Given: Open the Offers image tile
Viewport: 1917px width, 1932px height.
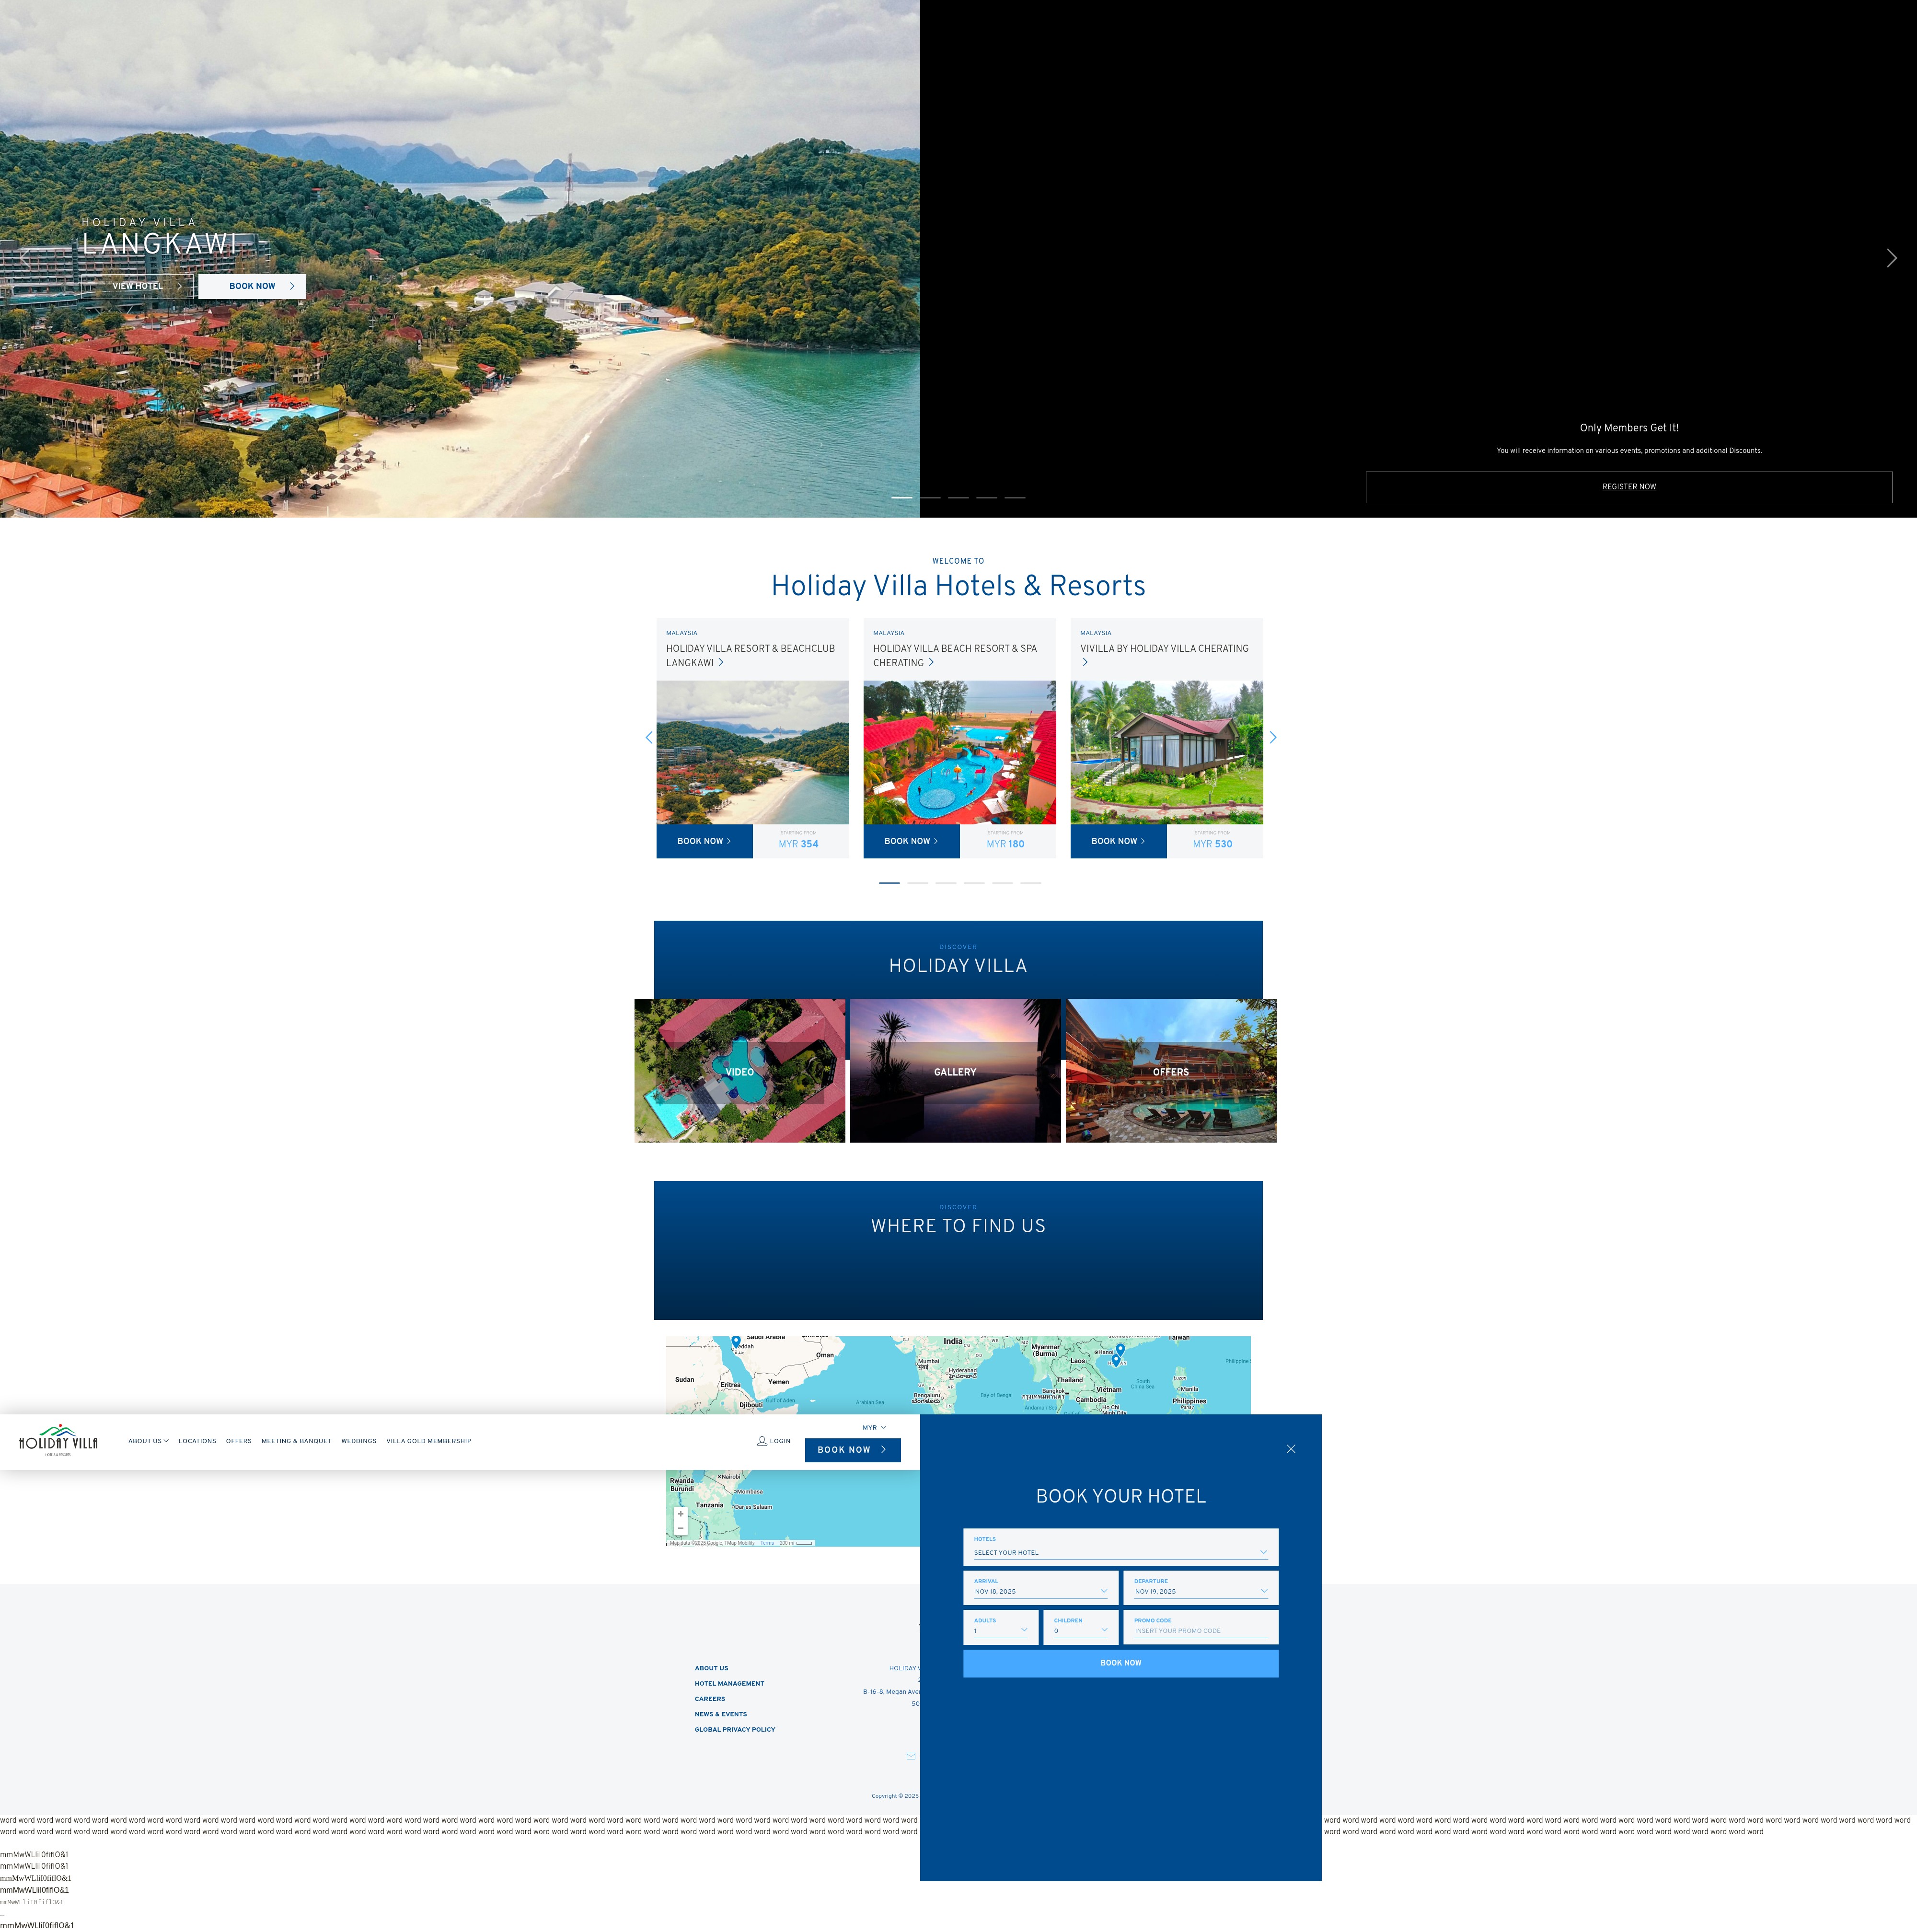Looking at the screenshot, I should click(1171, 1071).
